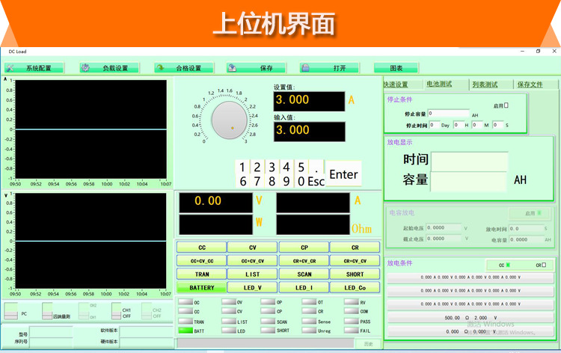
Task: Open the 图表 chart button
Action: point(396,68)
